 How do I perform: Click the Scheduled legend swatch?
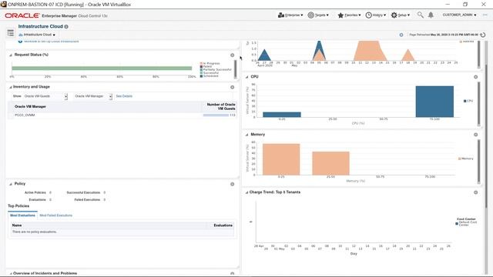click(x=201, y=76)
